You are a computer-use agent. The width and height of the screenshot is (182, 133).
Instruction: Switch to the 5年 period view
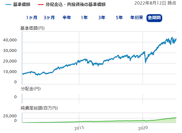(x=119, y=18)
